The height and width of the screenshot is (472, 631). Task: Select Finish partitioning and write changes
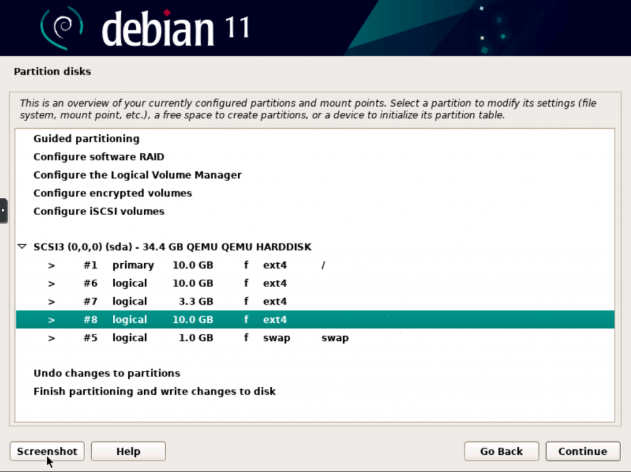(x=155, y=391)
